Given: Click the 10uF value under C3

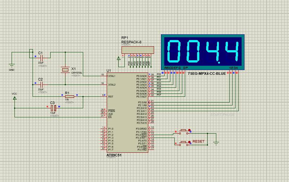Looking at the screenshot, I should click(x=53, y=113).
